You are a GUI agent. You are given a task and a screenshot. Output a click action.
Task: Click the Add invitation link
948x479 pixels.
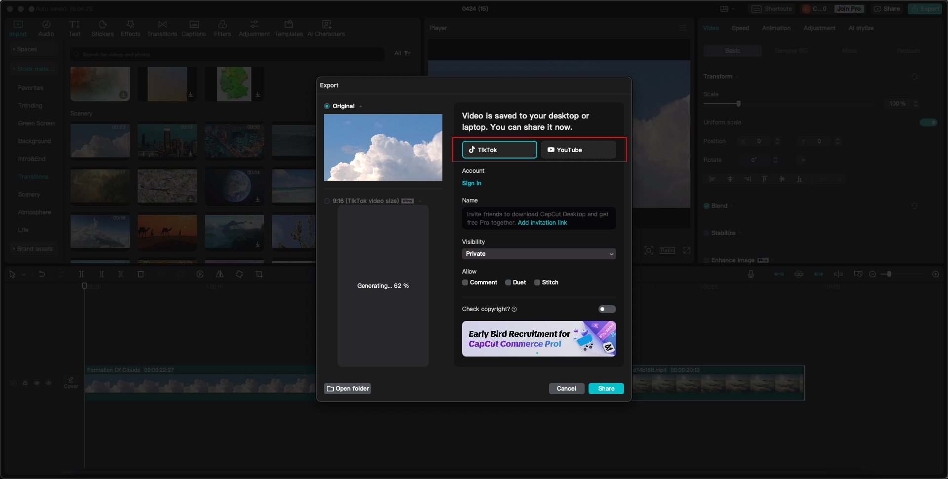coord(542,223)
